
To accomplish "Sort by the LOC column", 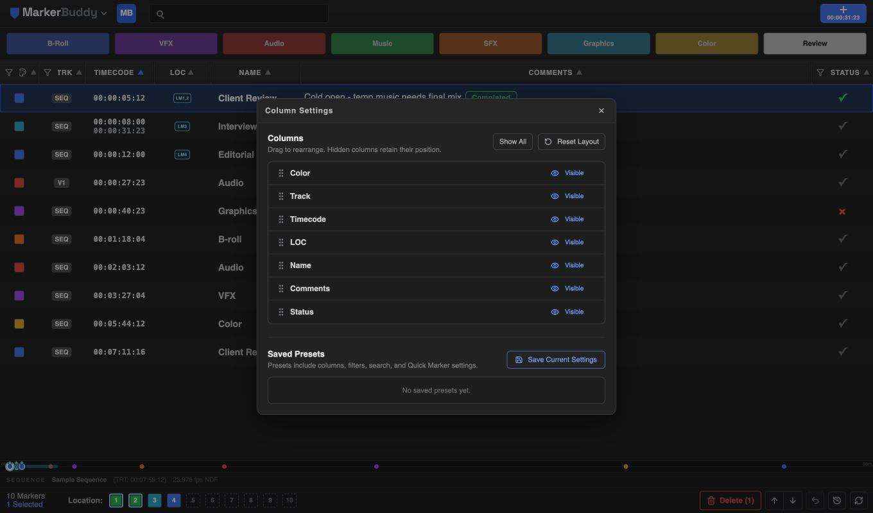I will coord(182,72).
